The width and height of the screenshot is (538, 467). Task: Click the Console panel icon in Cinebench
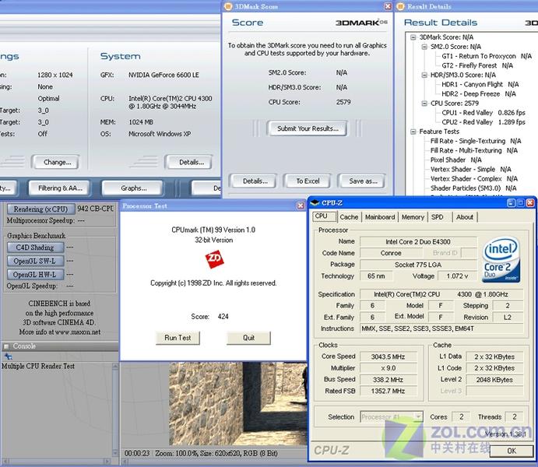[6, 346]
